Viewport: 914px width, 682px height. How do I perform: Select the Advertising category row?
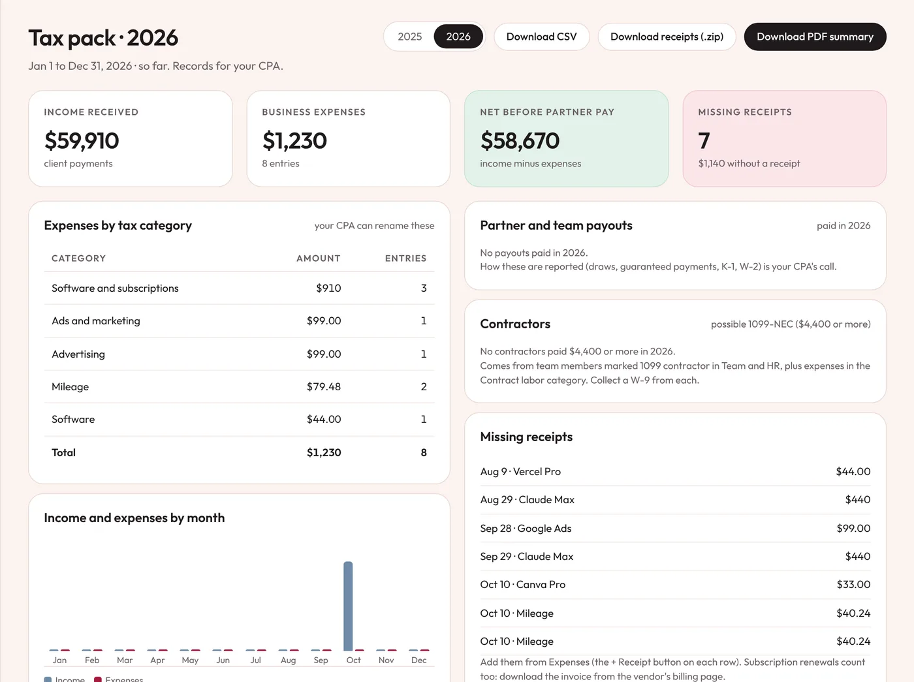tap(239, 354)
